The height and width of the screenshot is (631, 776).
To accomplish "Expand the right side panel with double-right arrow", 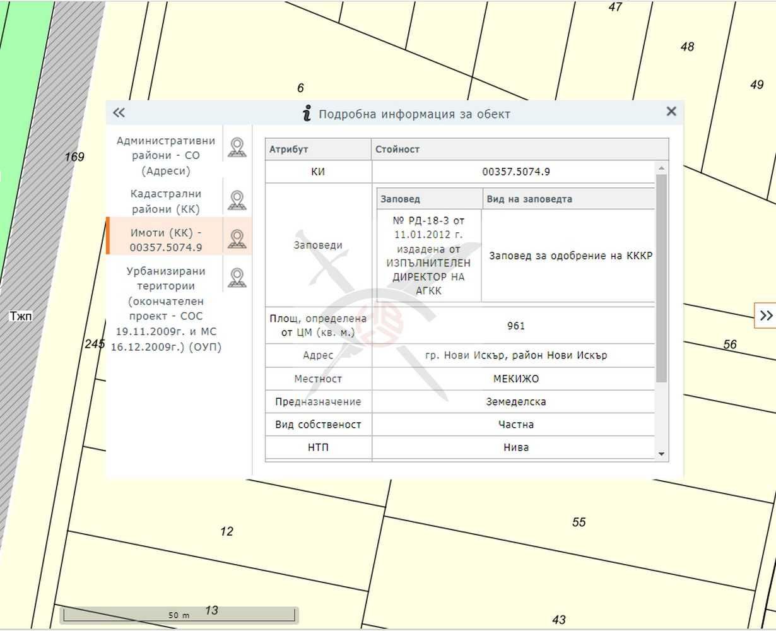I will (765, 315).
